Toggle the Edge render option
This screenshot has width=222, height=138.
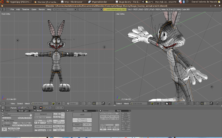(x=15, y=123)
